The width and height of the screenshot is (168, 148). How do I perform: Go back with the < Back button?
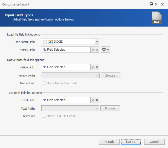pyautogui.click(x=109, y=142)
